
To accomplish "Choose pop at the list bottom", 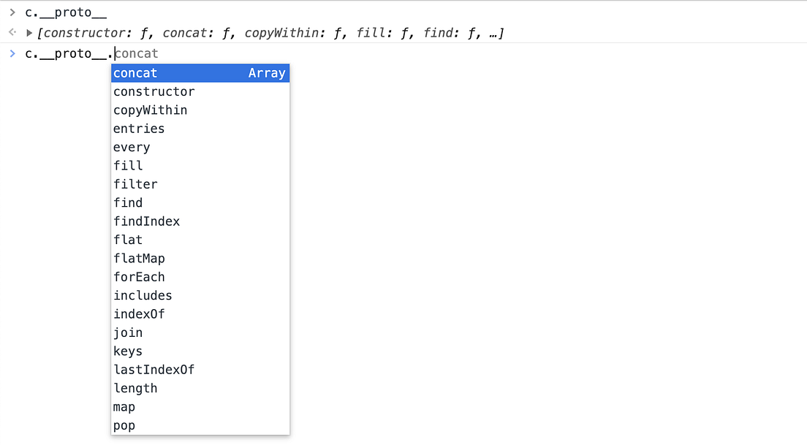I will click(x=200, y=425).
